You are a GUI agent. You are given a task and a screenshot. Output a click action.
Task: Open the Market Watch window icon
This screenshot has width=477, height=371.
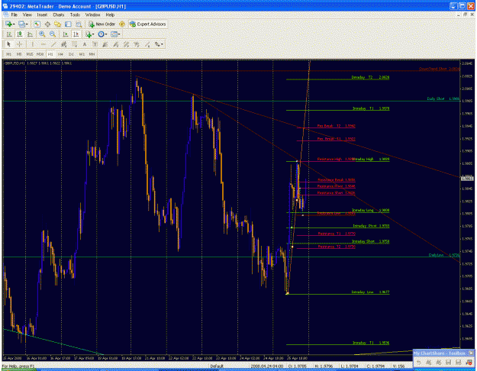(x=37, y=24)
